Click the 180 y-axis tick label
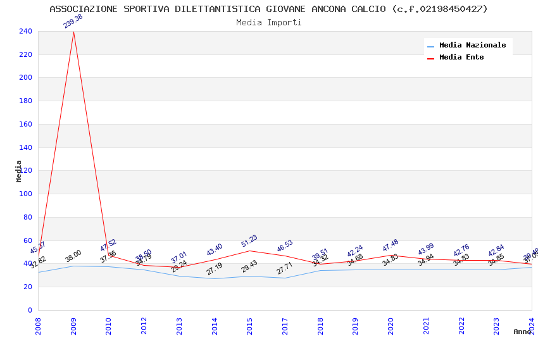 pyautogui.click(x=26, y=101)
